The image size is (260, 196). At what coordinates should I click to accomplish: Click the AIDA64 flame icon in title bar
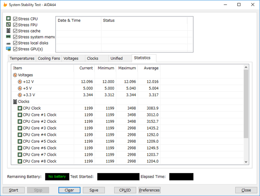5,5
